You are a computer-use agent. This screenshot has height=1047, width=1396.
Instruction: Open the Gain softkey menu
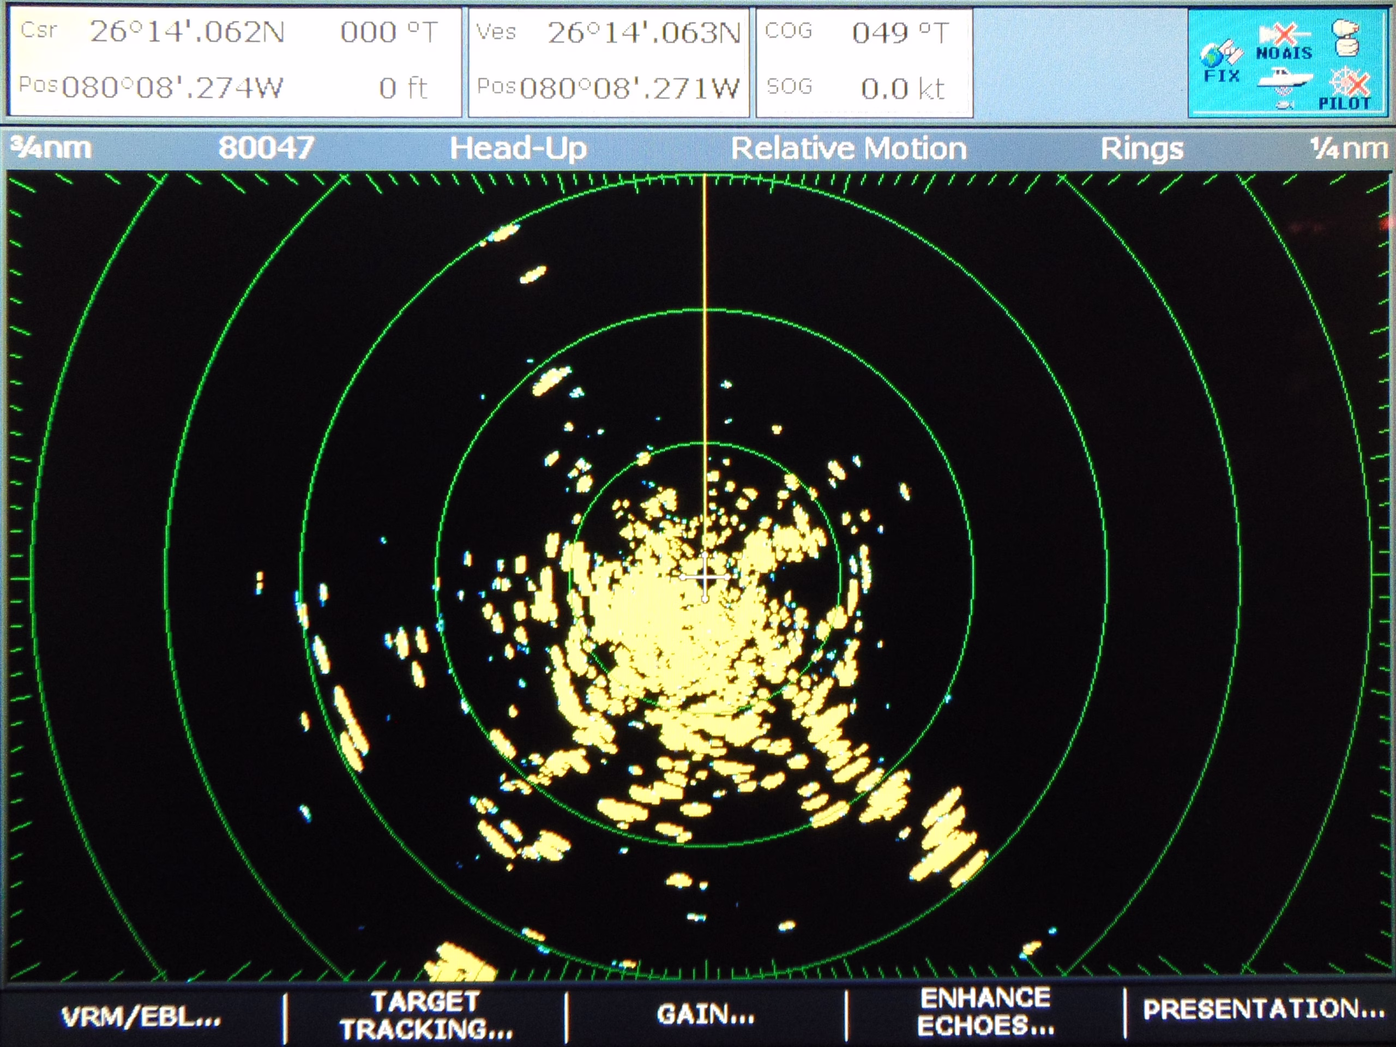click(x=706, y=1014)
